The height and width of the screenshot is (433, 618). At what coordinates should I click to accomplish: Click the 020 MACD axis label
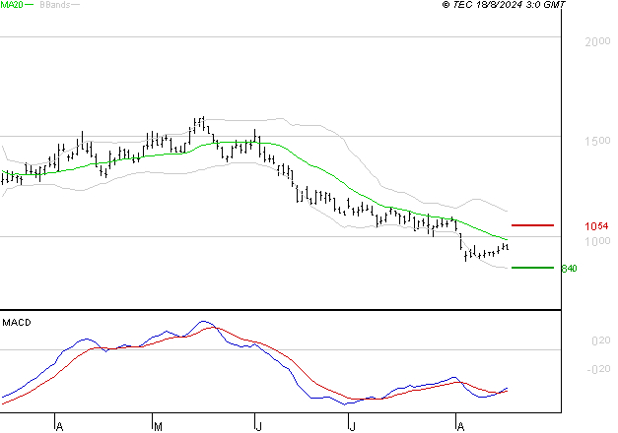(x=600, y=340)
